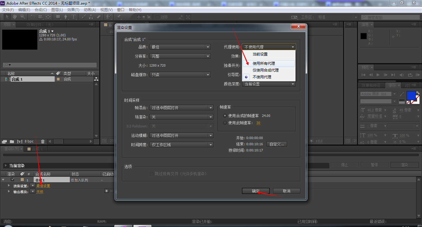The image size is (422, 227).
Task: Create a new composition from Project panel
Action: pos(19,142)
